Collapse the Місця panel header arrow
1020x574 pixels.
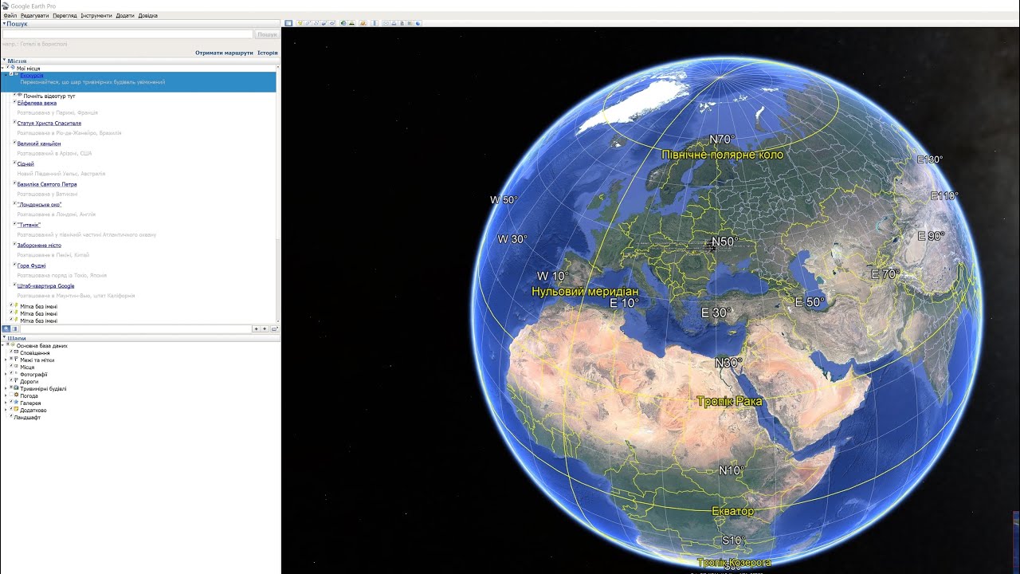tap(3, 60)
